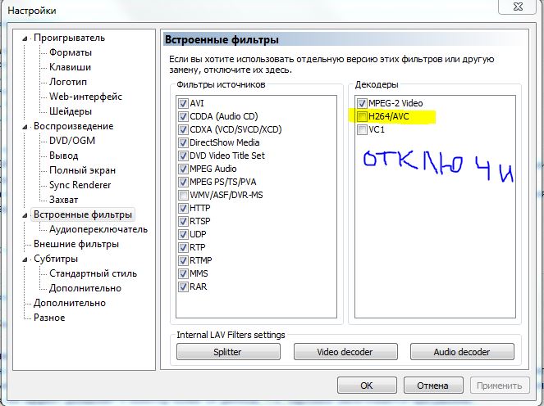Image resolution: width=544 pixels, height=406 pixels.
Task: Collapse the Проигрыватель tree section
Action: [x=26, y=38]
